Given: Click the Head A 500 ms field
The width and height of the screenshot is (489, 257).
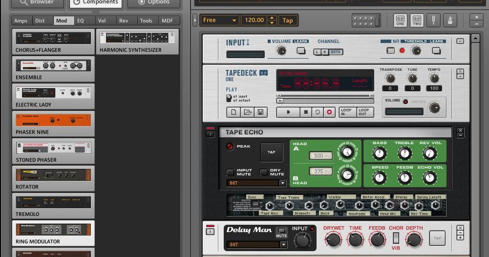Looking at the screenshot, I should [x=320, y=156].
